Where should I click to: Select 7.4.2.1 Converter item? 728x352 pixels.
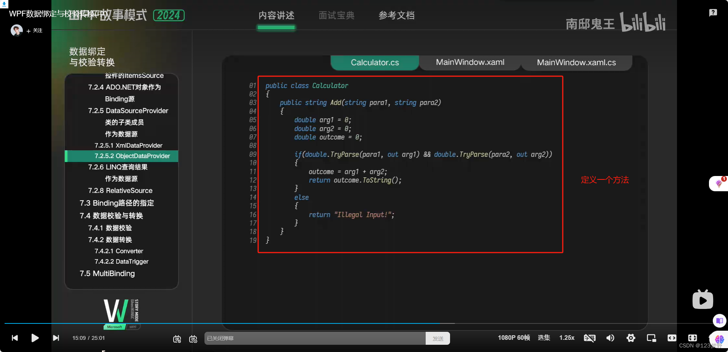point(119,251)
